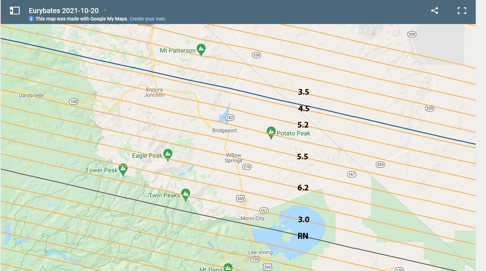Click the route 108 shield
486x271 pixels.
[x=73, y=102]
